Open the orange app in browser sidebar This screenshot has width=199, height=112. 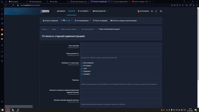(x=2, y=34)
